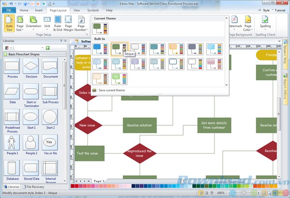Select the Decision shape in the library

(x=31, y=68)
